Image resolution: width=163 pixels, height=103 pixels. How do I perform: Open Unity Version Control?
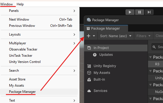[39, 62]
